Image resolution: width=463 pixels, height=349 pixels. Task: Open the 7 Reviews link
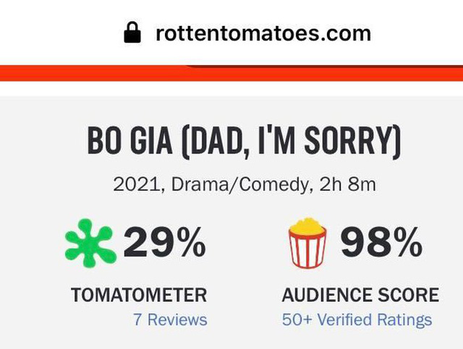coord(170,319)
